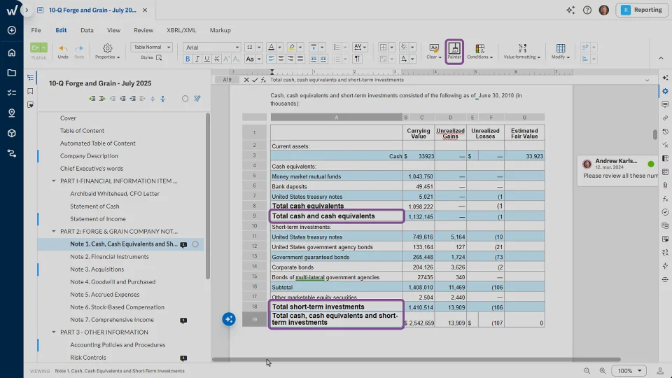The image size is (672, 378).
Task: Click the Painter format tool
Action: (x=454, y=51)
